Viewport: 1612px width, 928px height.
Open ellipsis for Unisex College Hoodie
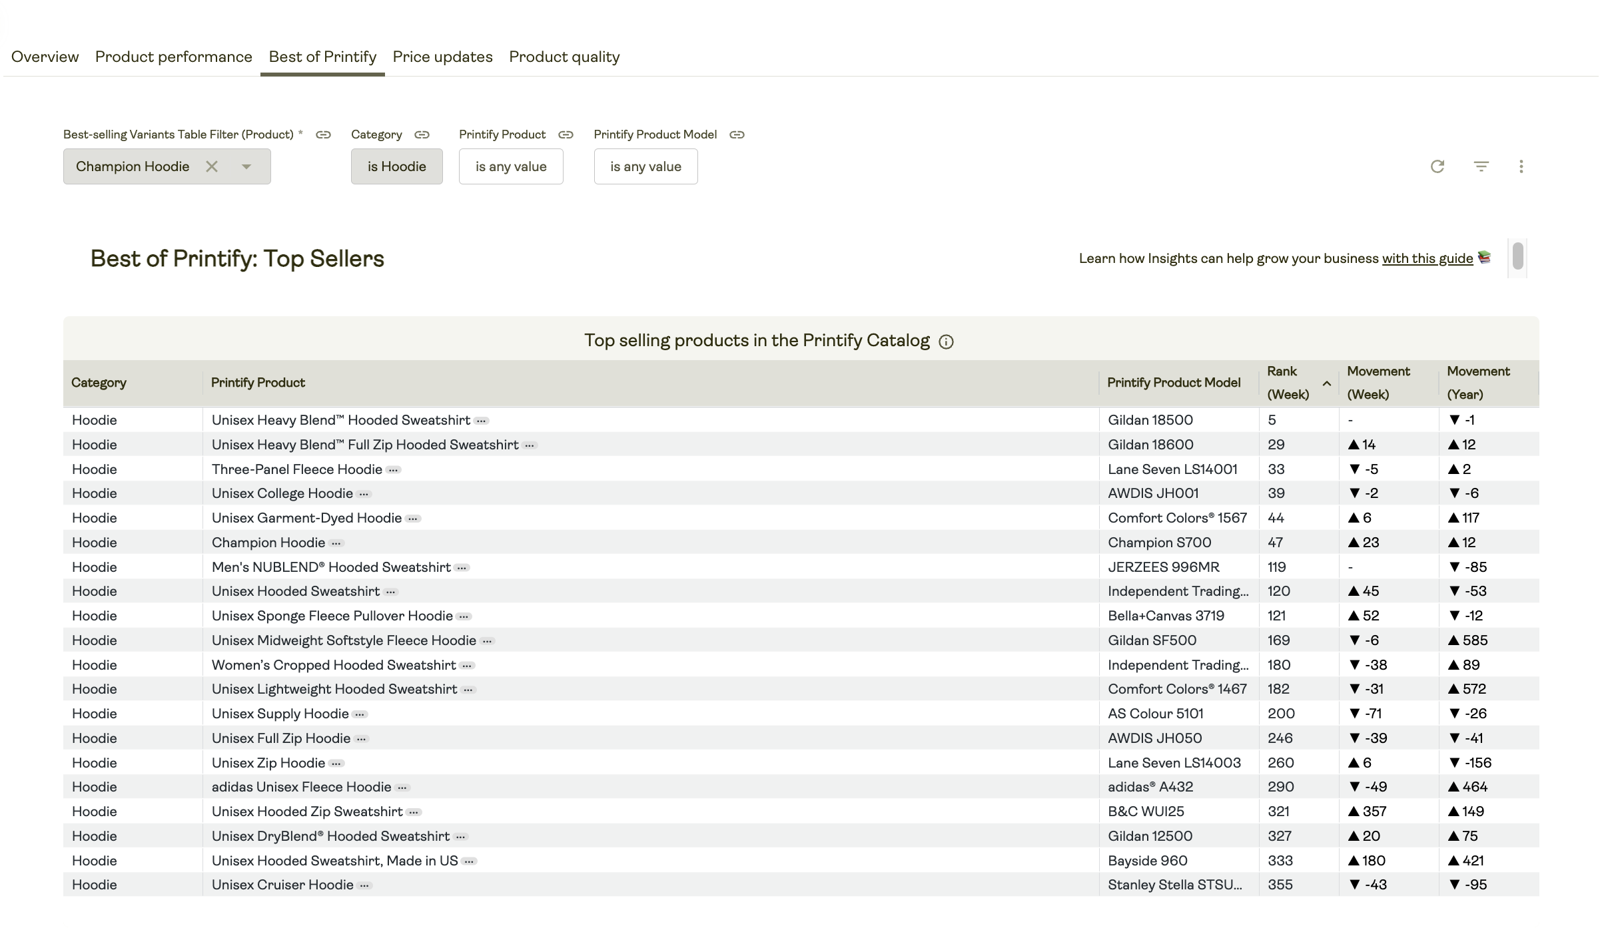pos(364,494)
